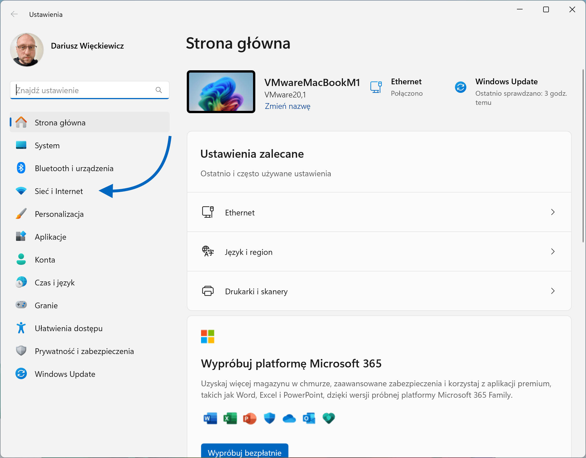Click the PowerPoint app icon

click(x=250, y=419)
